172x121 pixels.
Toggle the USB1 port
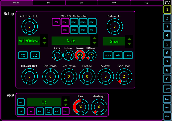click(56, 22)
